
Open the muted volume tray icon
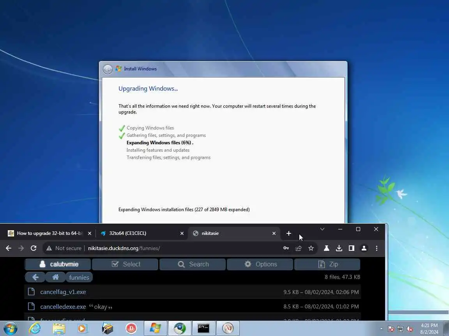click(410, 329)
